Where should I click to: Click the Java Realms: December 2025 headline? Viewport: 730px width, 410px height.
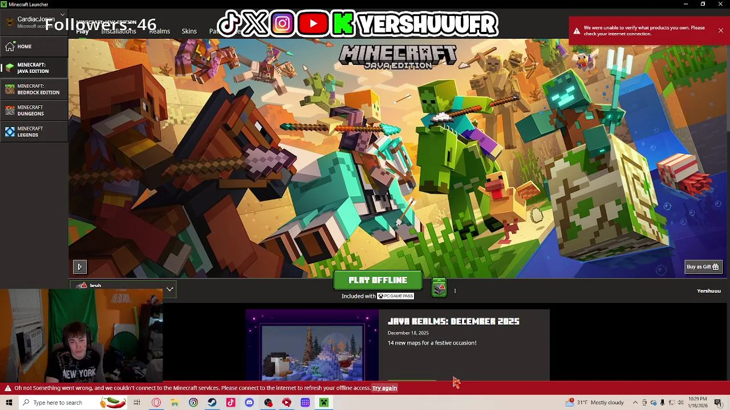(x=453, y=321)
